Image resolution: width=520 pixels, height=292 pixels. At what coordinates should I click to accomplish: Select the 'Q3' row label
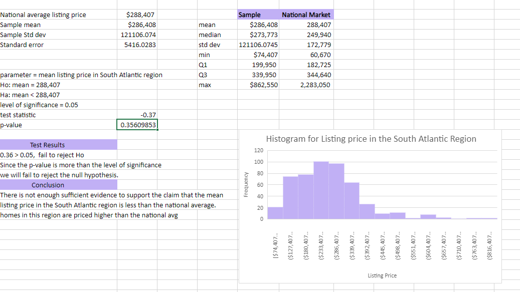(x=217, y=75)
